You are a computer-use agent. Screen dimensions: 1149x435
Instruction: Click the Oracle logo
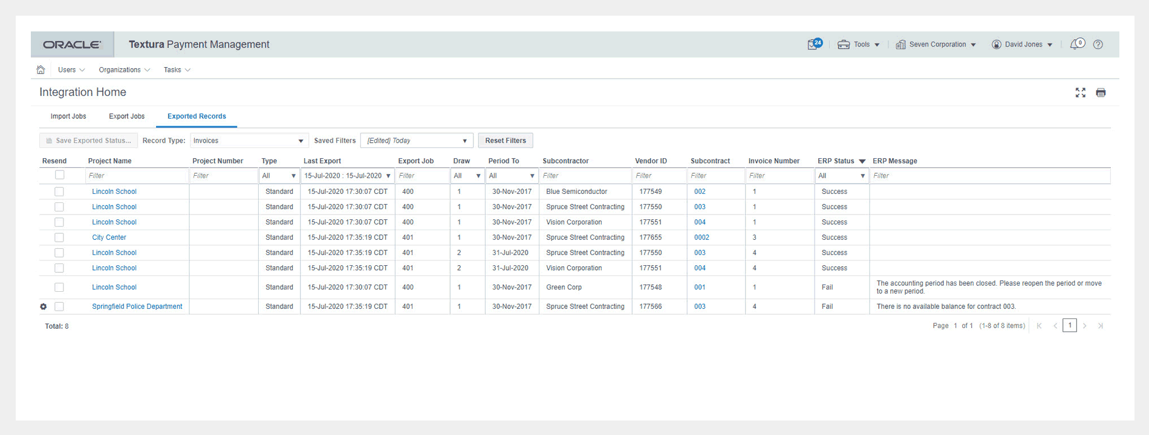coord(72,45)
